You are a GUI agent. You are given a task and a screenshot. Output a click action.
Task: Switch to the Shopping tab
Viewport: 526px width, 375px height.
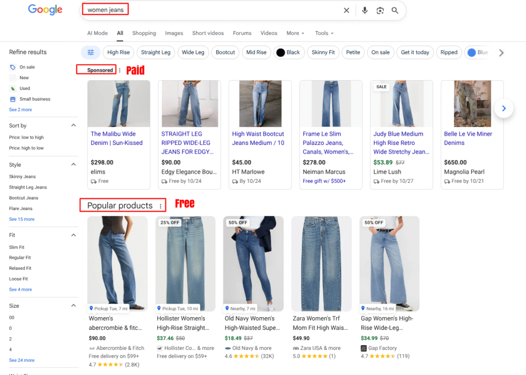point(144,33)
